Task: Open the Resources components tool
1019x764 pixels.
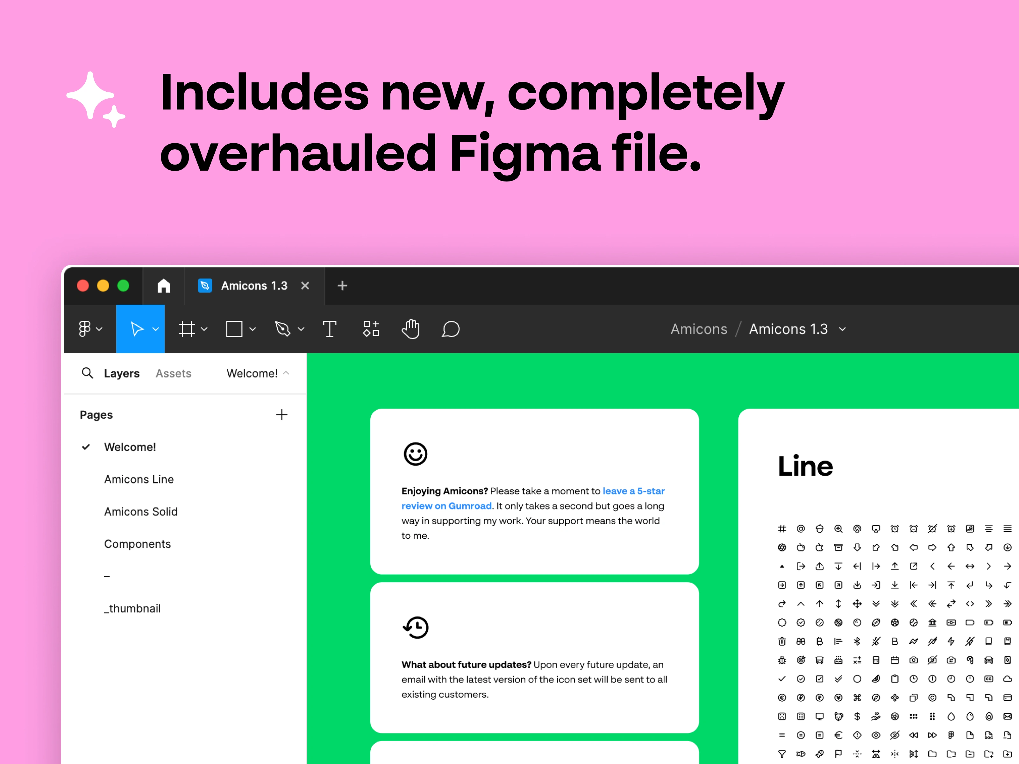Action: [371, 329]
